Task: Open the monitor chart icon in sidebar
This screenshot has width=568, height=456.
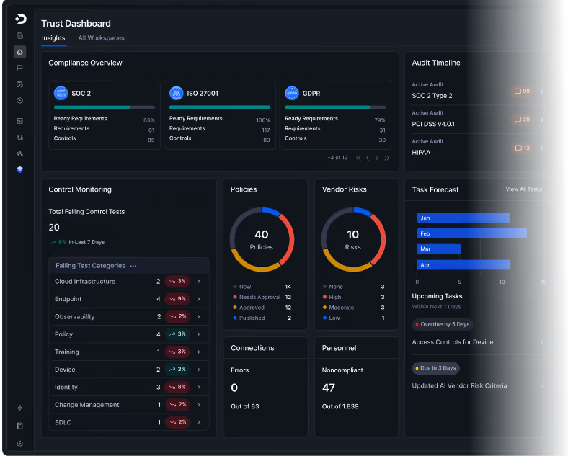Action: 20,121
